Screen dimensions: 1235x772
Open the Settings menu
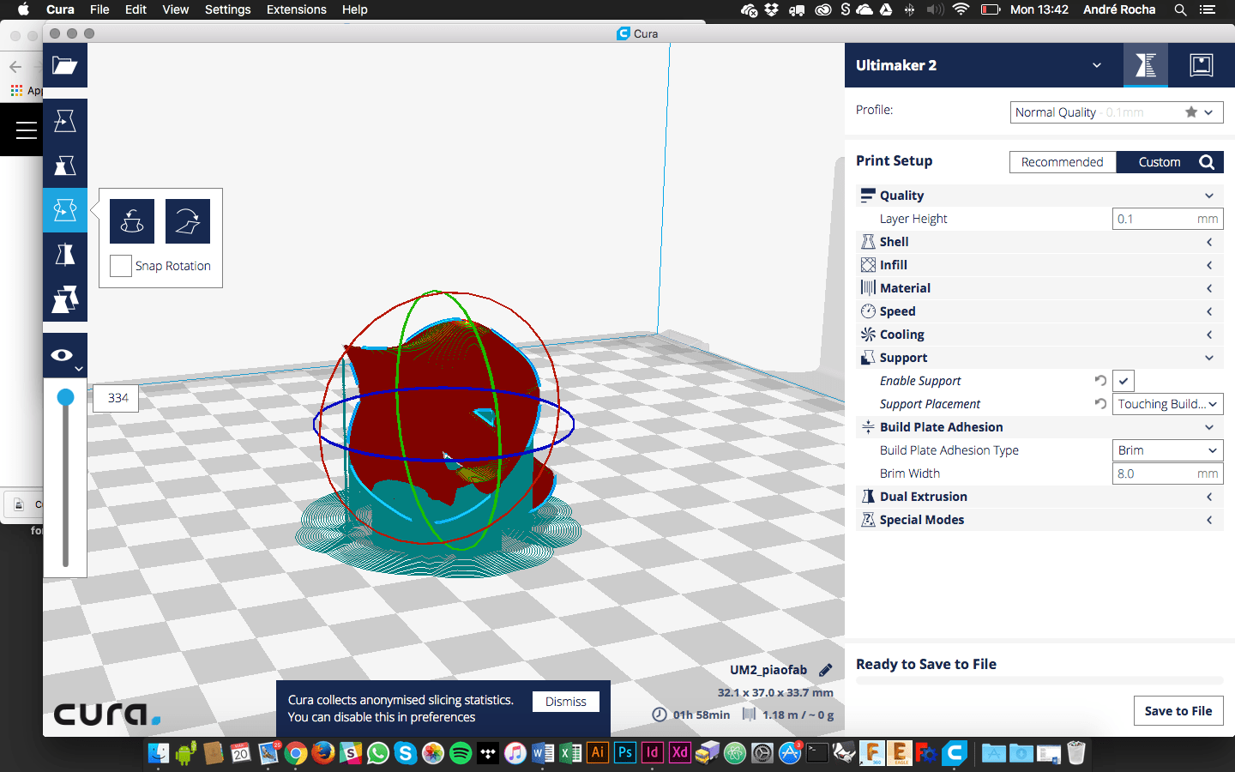click(227, 9)
